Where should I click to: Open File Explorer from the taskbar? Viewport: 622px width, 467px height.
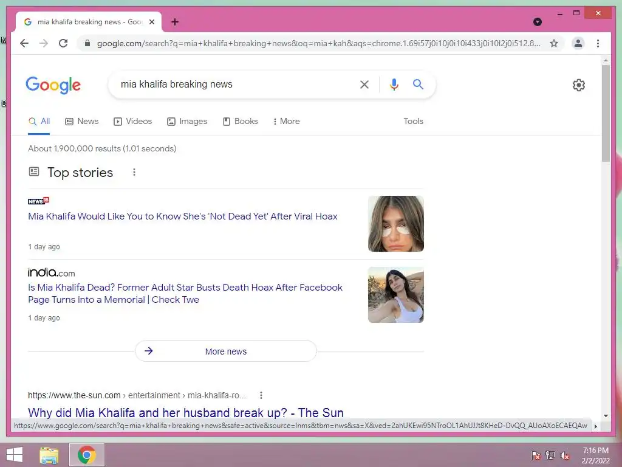tap(49, 455)
